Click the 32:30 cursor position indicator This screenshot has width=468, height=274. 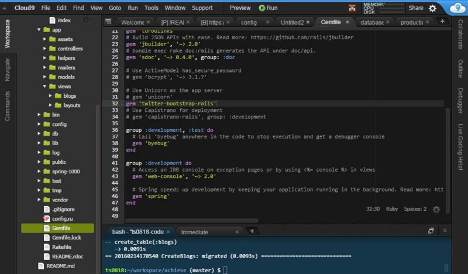[x=373, y=209]
